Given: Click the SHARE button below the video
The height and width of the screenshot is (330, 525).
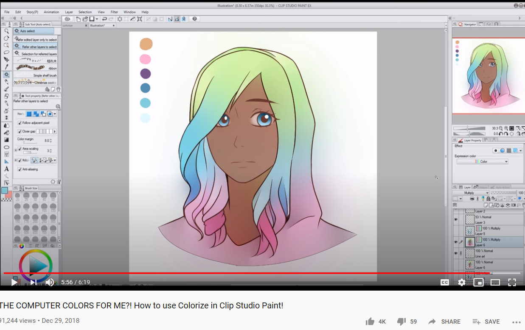Looking at the screenshot, I should coord(444,322).
